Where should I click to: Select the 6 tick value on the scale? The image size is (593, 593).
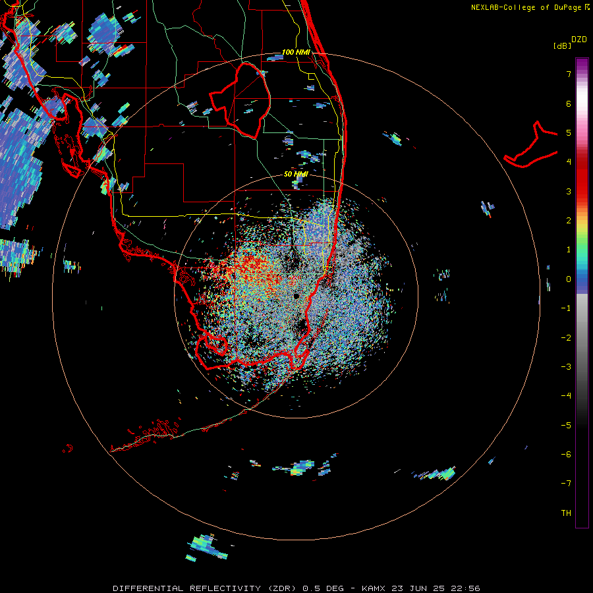click(x=569, y=103)
